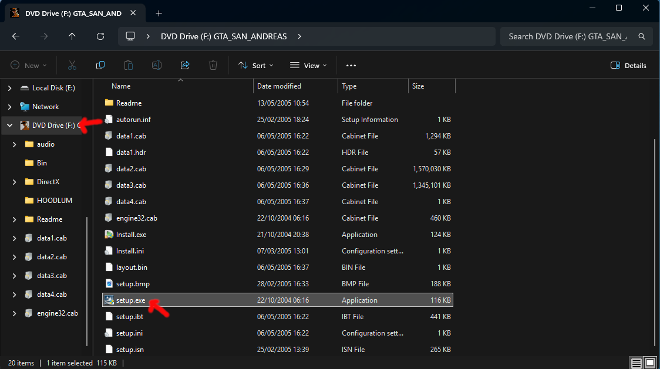Expand Local Disk (E:) tree node
This screenshot has height=369, width=660.
(x=9, y=88)
